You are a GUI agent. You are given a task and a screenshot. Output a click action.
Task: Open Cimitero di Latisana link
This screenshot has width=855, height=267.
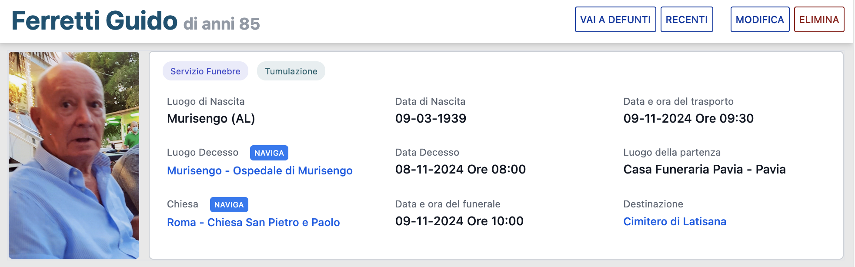(x=675, y=222)
